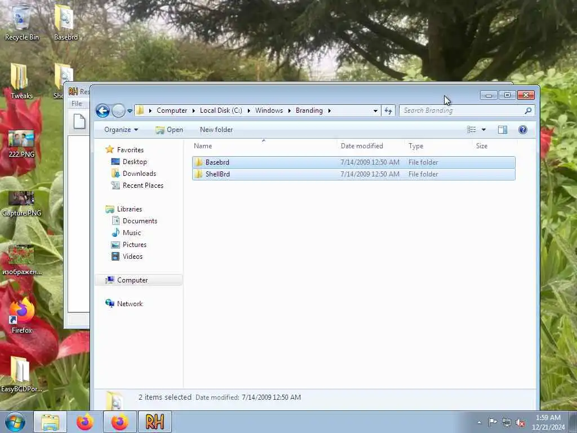Select Basebrd folder on desktop
577x433 pixels.
(65, 22)
